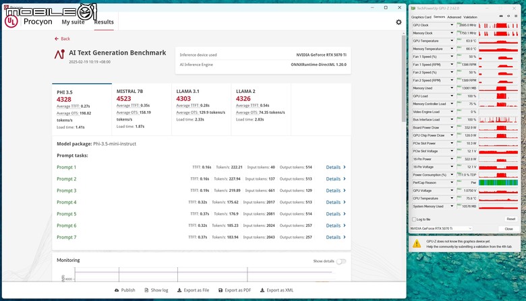Click the Publish cloud icon
Image resolution: width=526 pixels, height=301 pixels.
[x=117, y=290]
